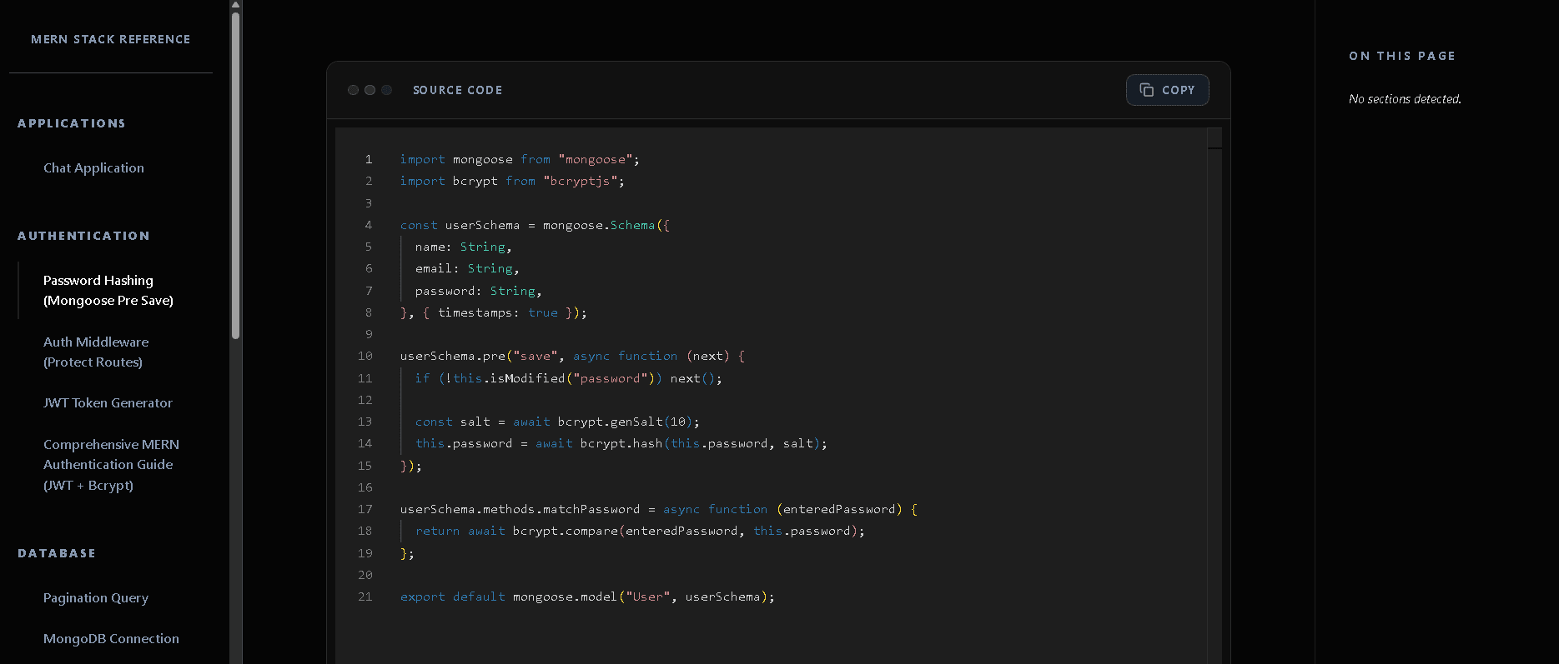Click line 13 bcrypt.genSalt statement
The height and width of the screenshot is (664, 1559).
pyautogui.click(x=557, y=422)
